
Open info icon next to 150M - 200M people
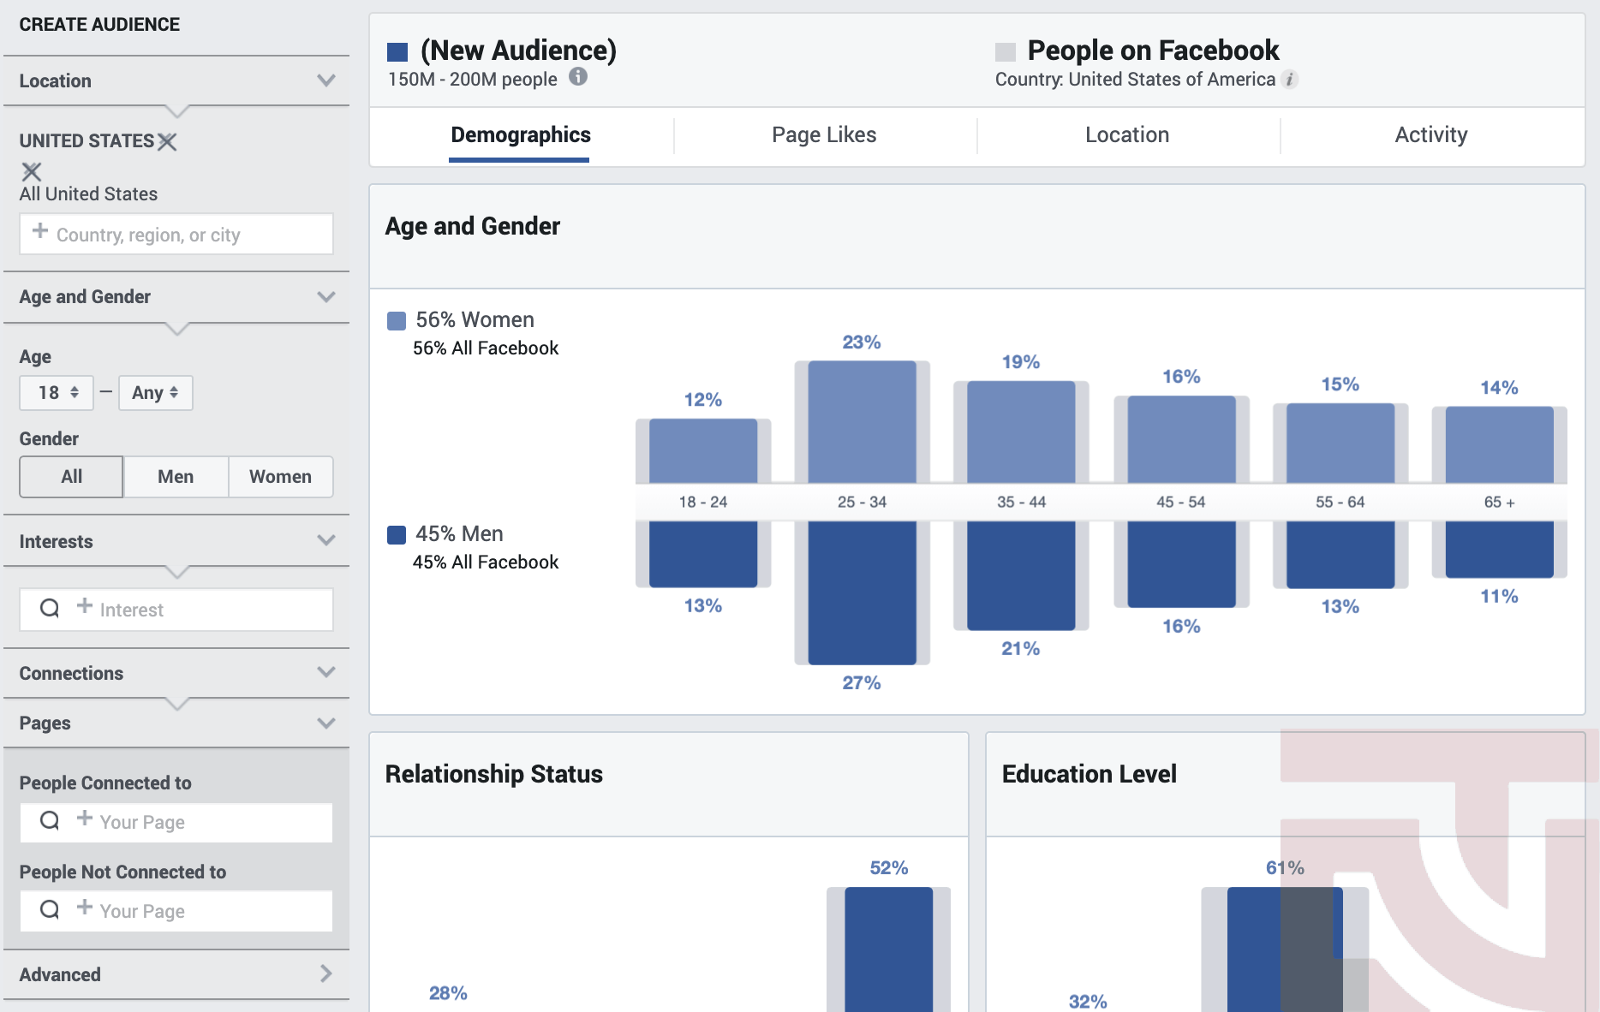579,77
